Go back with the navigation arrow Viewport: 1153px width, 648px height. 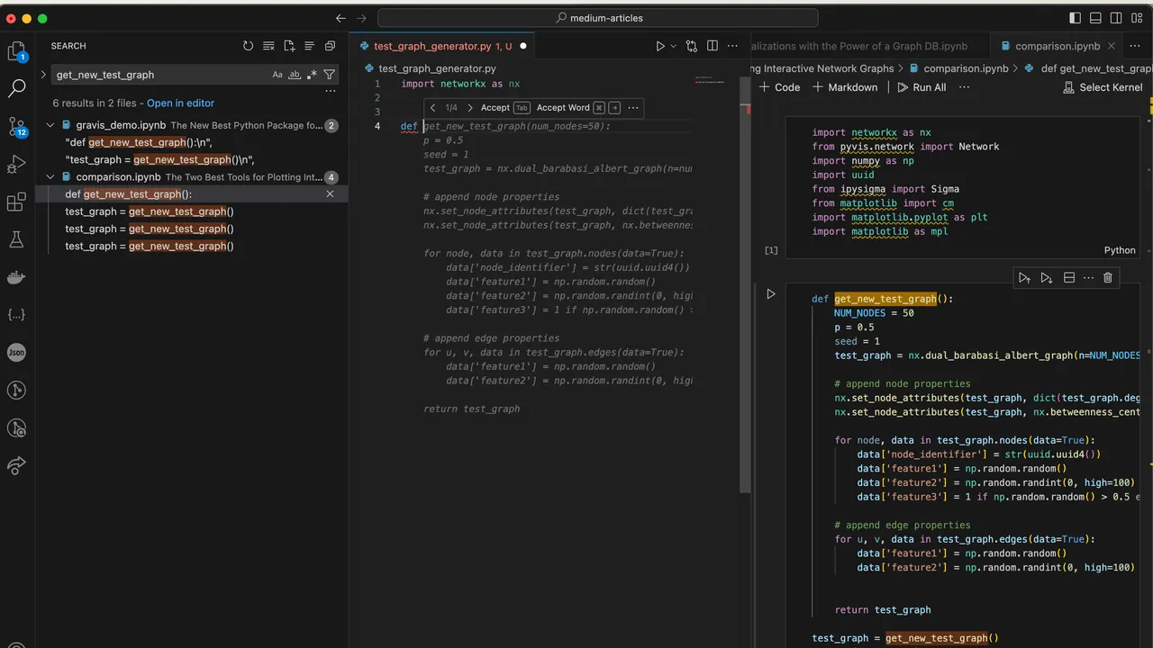(340, 18)
